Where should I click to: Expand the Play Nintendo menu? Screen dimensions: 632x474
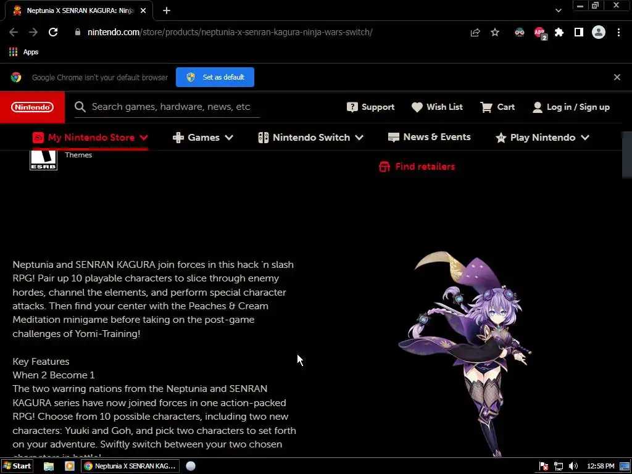coord(543,138)
